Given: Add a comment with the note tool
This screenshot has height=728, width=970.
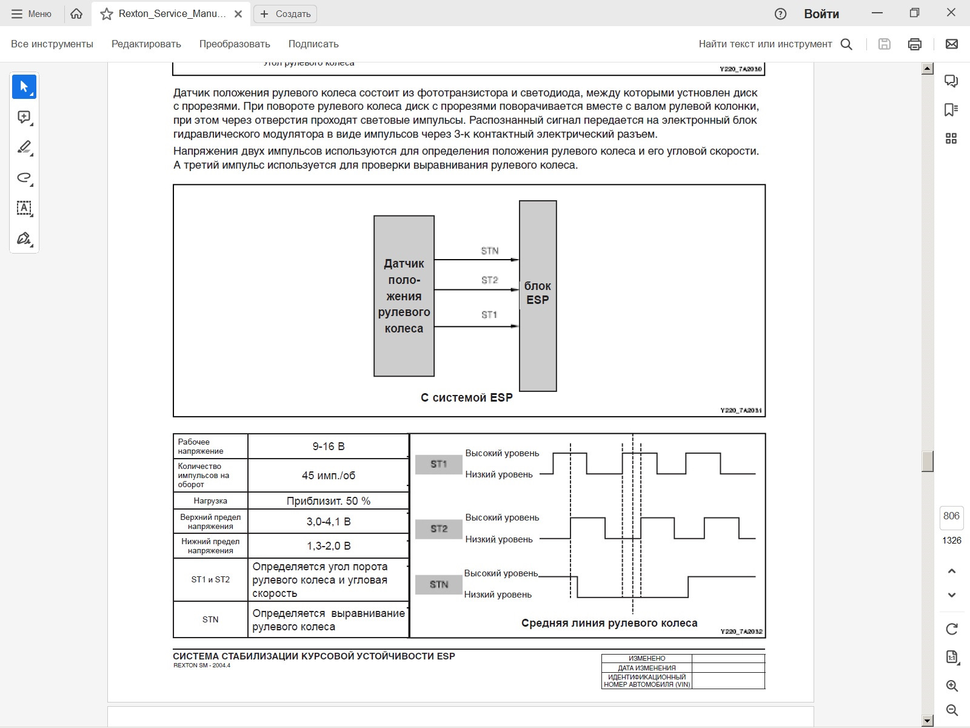Looking at the screenshot, I should 24,117.
